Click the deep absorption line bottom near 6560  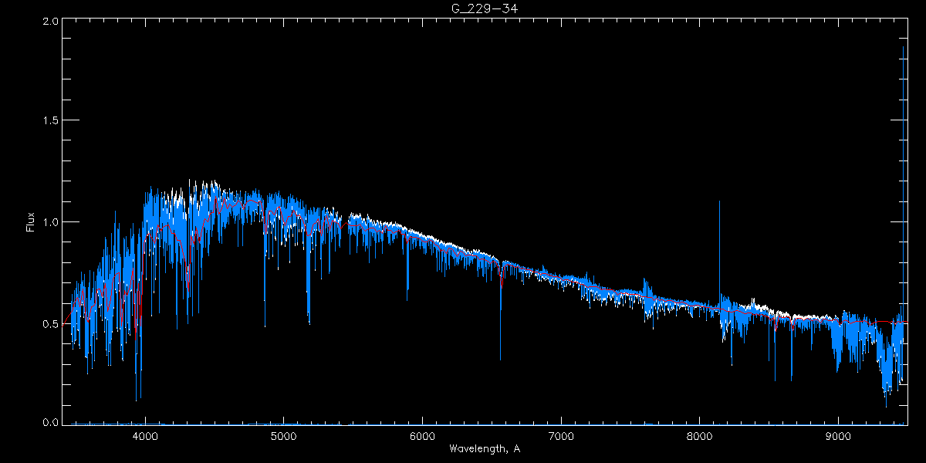500,358
